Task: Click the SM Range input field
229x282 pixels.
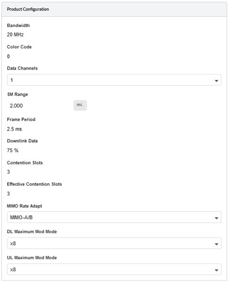Action: pyautogui.click(x=40, y=105)
